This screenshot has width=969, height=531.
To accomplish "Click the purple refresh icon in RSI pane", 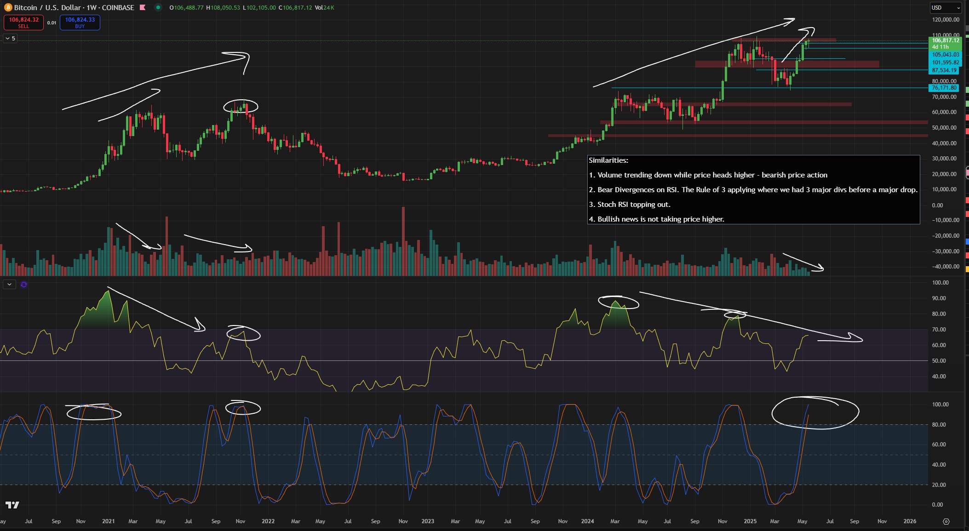I will 24,285.
